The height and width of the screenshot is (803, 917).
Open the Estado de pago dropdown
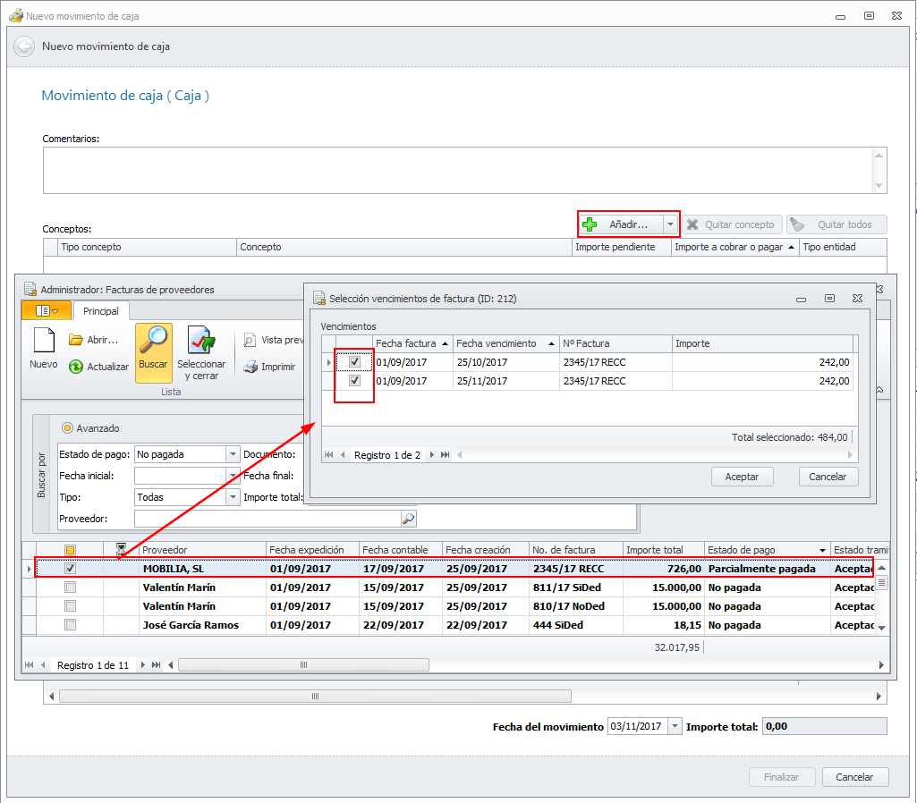233,454
